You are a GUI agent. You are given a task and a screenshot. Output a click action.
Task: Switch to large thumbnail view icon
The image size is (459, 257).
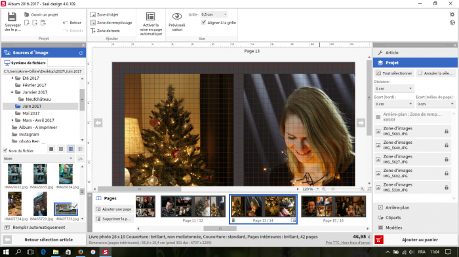click(51, 149)
